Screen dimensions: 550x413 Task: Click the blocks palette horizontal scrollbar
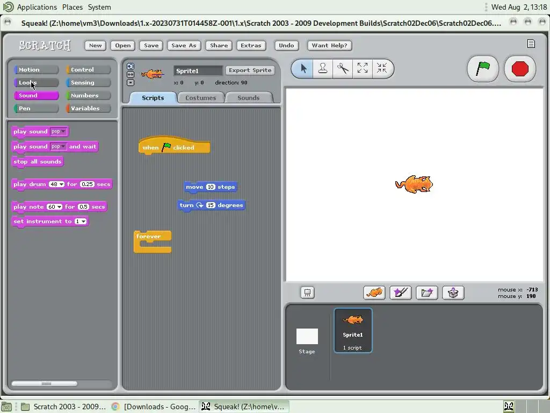[x=45, y=383]
